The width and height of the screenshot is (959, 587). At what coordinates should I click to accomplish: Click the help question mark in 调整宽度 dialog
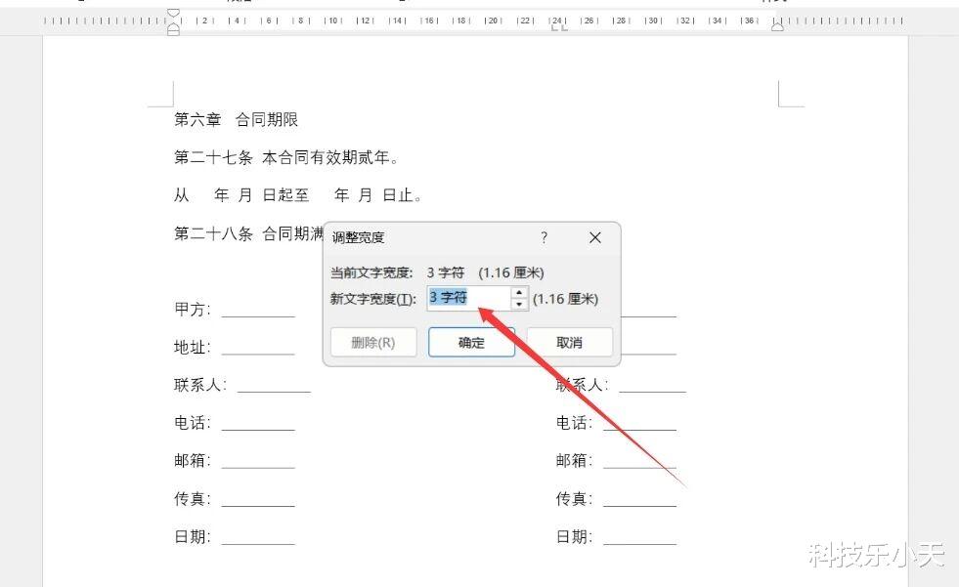click(544, 237)
